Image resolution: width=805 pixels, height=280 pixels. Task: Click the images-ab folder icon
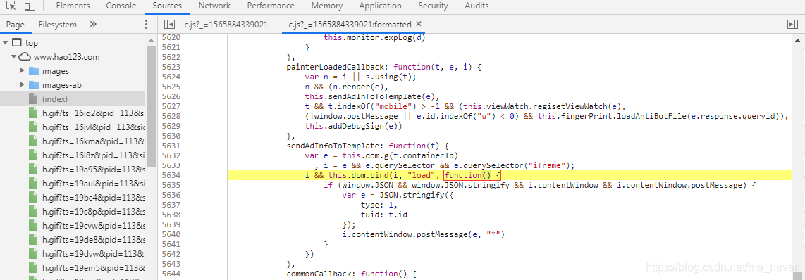(x=34, y=84)
